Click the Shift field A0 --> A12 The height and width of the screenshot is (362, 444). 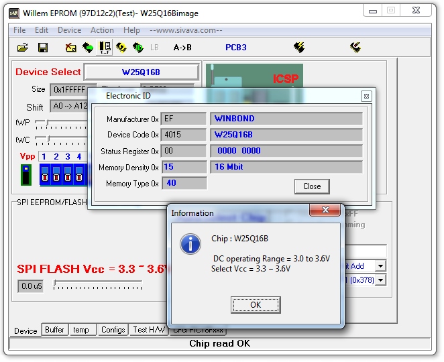69,106
